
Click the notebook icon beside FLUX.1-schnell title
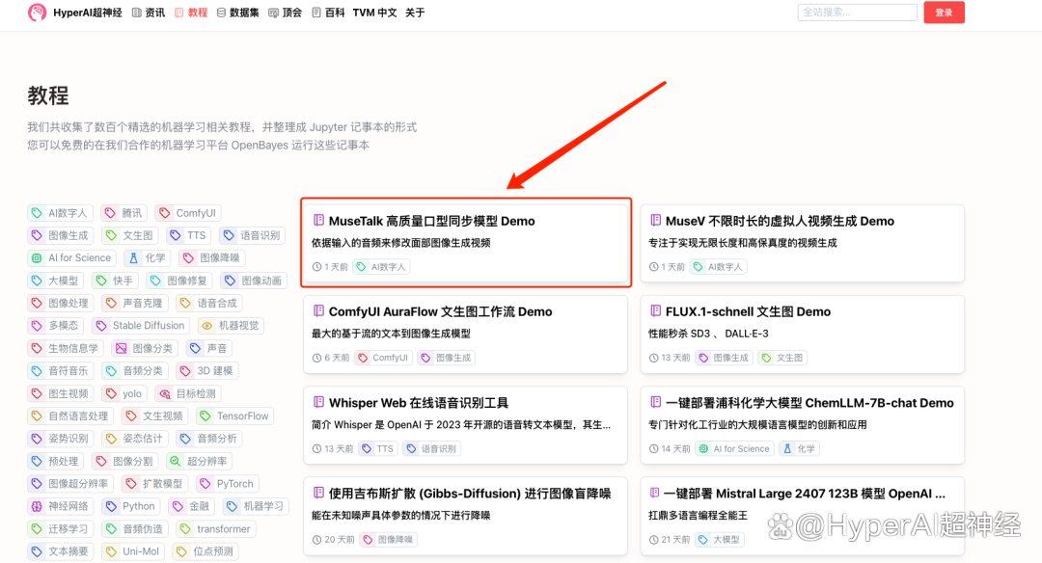(x=656, y=310)
